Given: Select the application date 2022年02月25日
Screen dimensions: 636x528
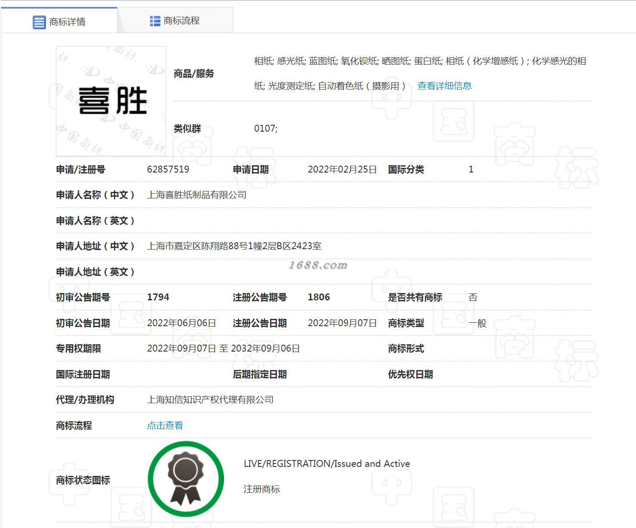Looking at the screenshot, I should click(342, 169).
